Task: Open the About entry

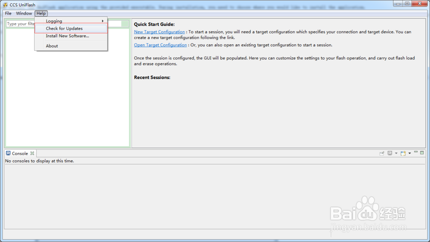Action: point(71,46)
